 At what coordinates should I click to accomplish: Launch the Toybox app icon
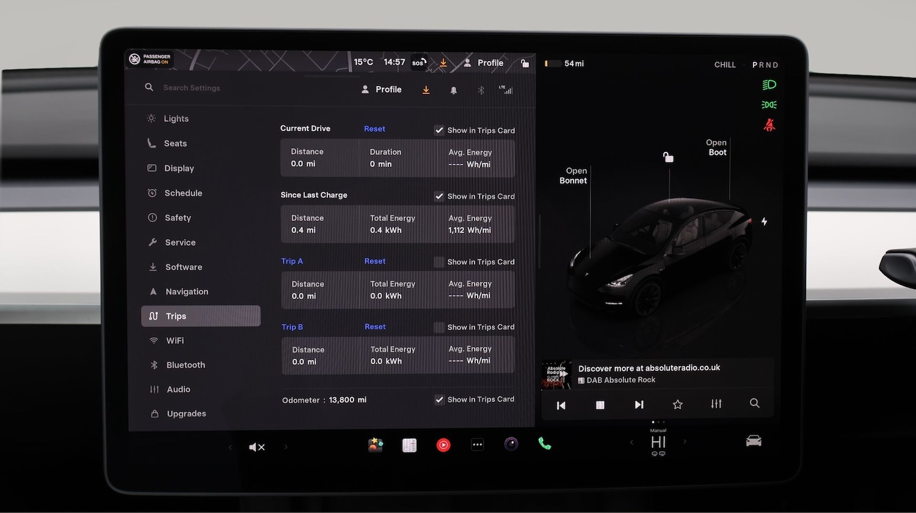[376, 445]
